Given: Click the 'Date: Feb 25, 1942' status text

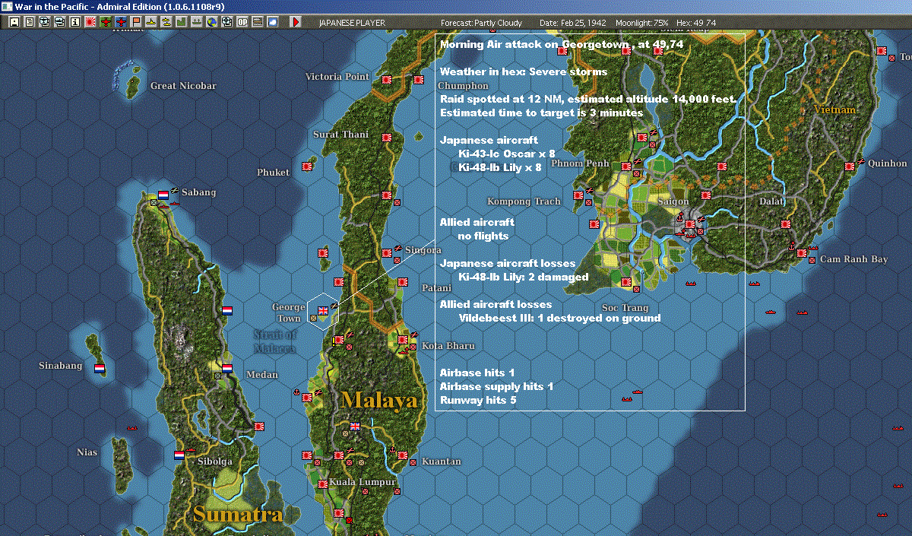Looking at the screenshot, I should point(573,23).
